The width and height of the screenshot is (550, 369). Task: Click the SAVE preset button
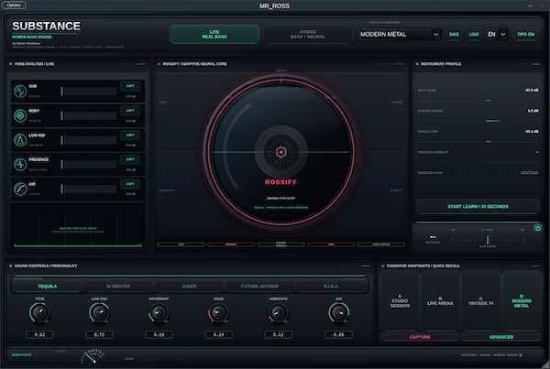454,35
